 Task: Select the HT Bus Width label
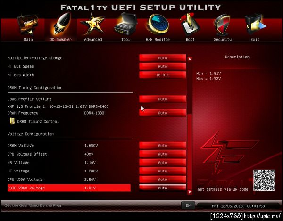click(x=21, y=75)
